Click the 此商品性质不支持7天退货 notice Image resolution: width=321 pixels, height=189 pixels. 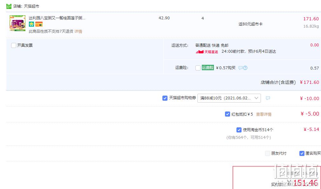point(51,31)
